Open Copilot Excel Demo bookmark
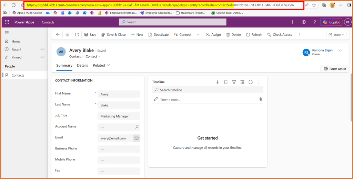 pyautogui.click(x=227, y=13)
